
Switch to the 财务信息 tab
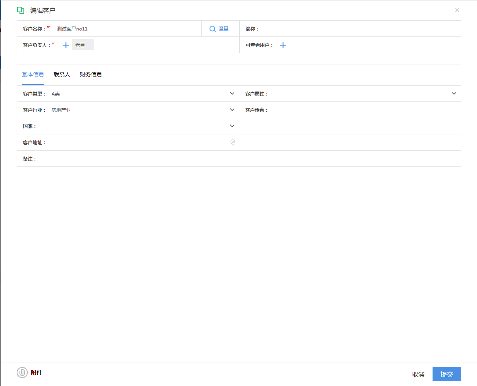pyautogui.click(x=91, y=75)
